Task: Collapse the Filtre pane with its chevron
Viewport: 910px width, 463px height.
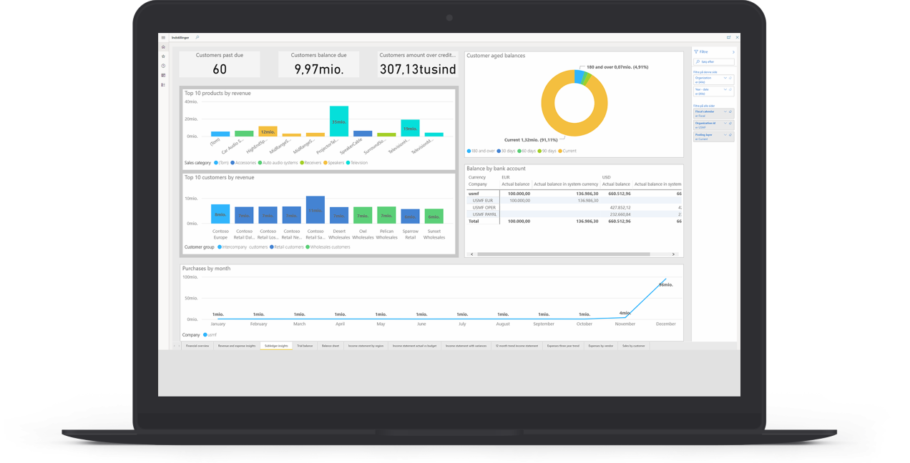Action: [x=733, y=52]
